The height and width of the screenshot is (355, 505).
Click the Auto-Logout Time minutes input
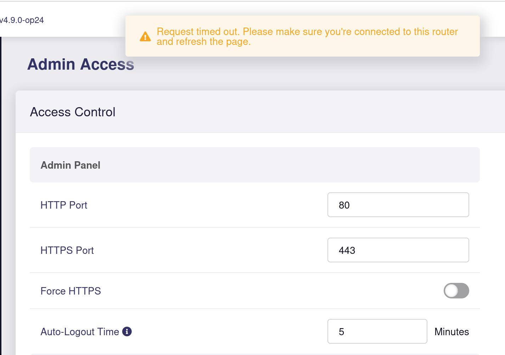(377, 331)
